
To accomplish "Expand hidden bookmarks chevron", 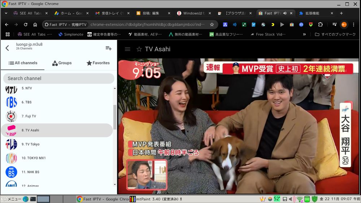I will [x=304, y=34].
